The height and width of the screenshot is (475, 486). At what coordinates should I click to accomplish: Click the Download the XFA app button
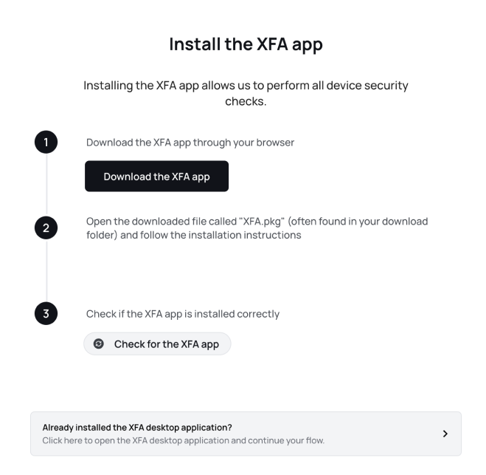point(156,176)
